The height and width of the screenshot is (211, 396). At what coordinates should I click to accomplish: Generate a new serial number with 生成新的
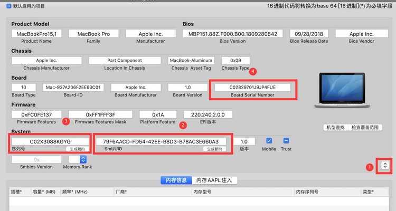coord(77,149)
